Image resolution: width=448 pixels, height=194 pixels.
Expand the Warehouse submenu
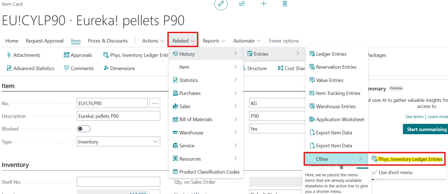pos(206,132)
